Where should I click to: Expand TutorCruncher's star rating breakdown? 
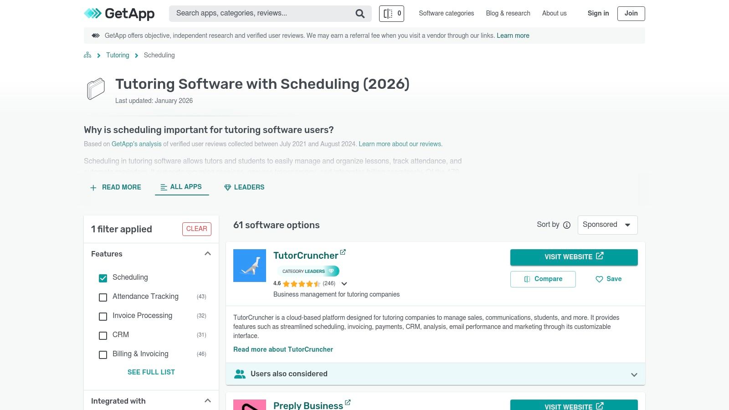344,283
